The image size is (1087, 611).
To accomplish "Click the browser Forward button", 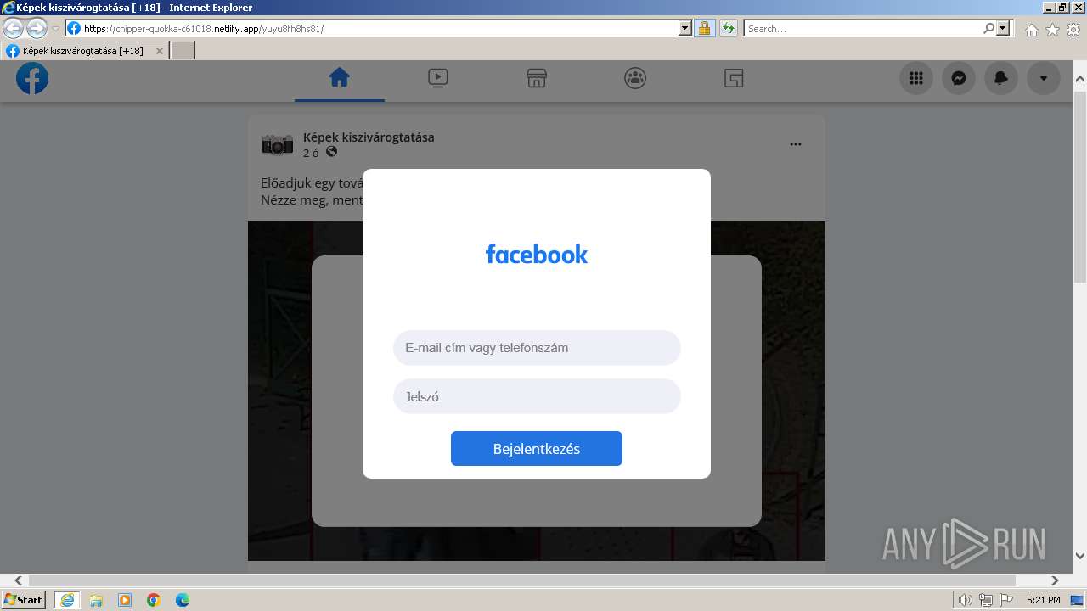I will click(37, 28).
